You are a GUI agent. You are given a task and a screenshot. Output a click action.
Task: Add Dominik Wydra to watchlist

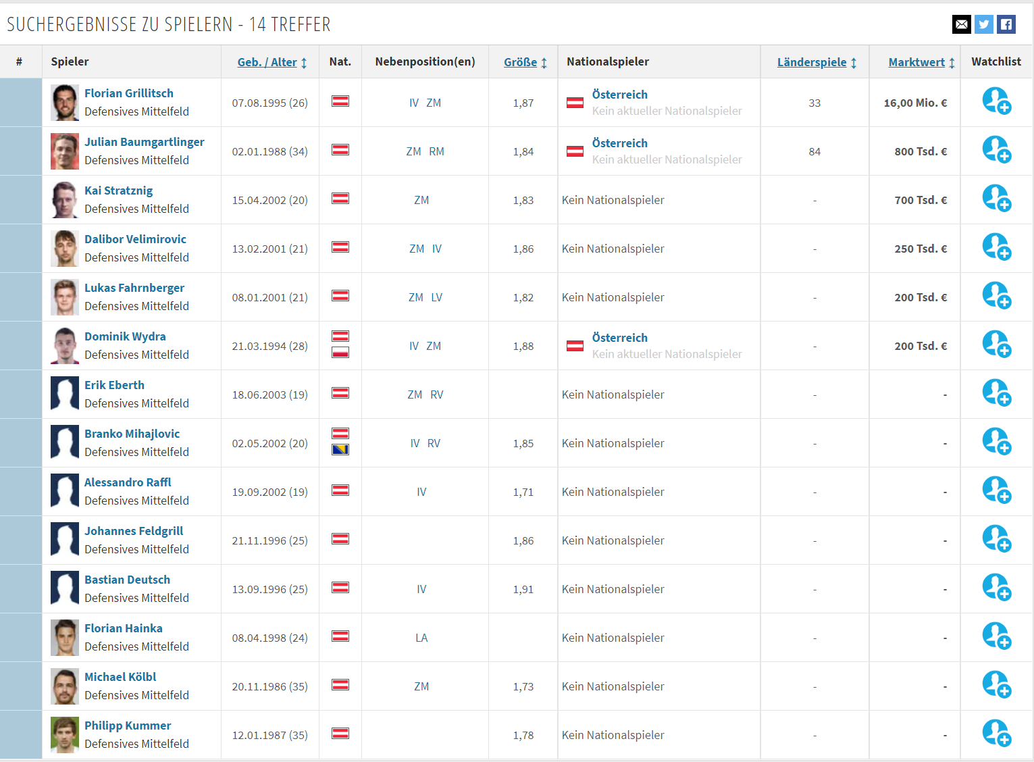pos(996,345)
